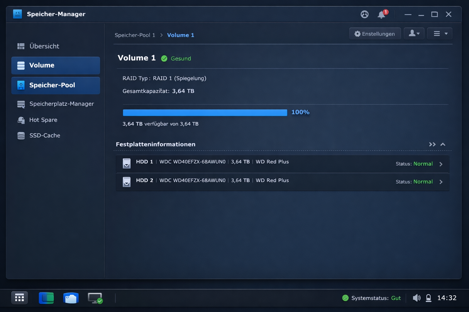This screenshot has width=469, height=312.
Task: Go back to Speicher-Pool 1 breadcrumb
Action: tap(135, 35)
